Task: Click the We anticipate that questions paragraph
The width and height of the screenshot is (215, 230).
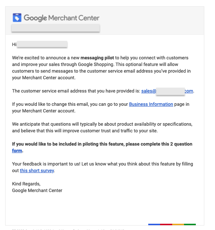Action: pyautogui.click(x=102, y=127)
